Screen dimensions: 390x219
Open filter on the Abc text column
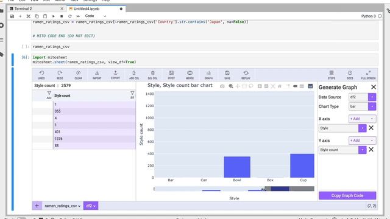pos(49,93)
